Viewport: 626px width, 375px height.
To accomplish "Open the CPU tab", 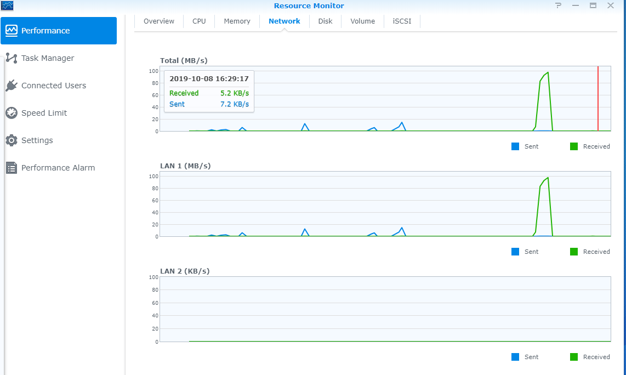I will point(198,21).
